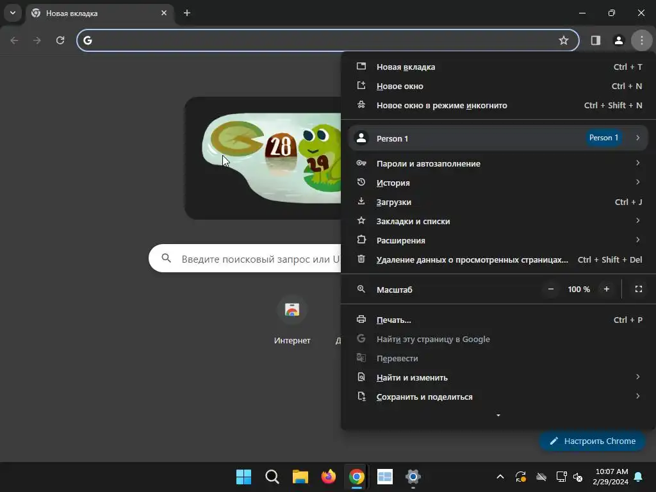This screenshot has width=656, height=492.
Task: Click the forward navigation arrow
Action: click(x=37, y=40)
